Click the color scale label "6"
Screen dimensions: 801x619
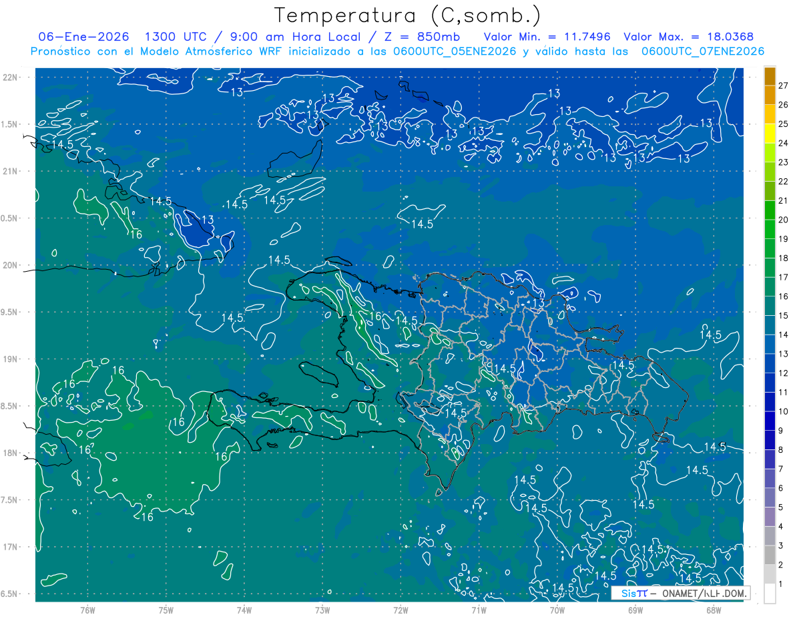[781, 489]
